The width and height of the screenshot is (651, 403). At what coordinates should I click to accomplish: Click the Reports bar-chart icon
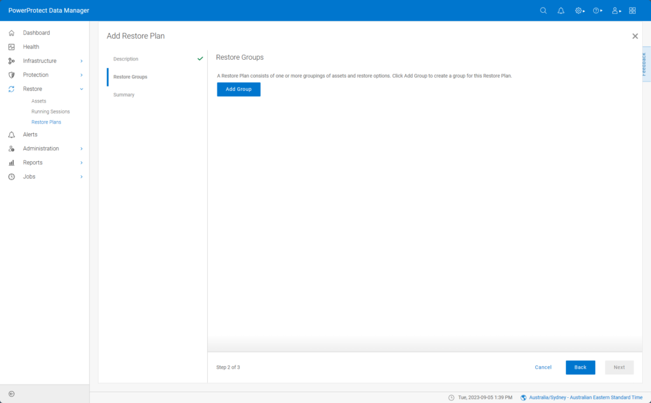click(x=10, y=162)
